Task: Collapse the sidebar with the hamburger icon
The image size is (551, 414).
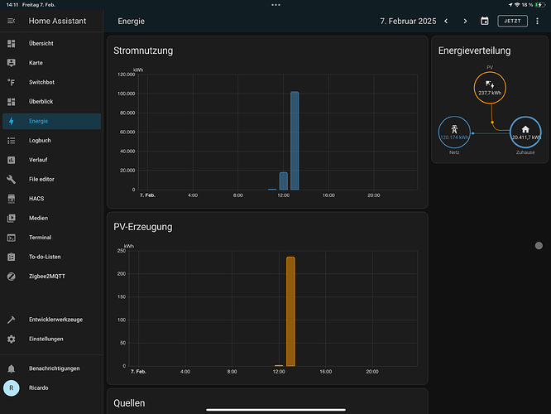Action: pos(12,21)
